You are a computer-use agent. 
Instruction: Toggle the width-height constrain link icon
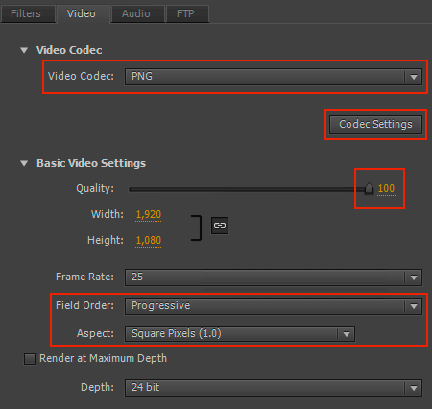pos(220,226)
